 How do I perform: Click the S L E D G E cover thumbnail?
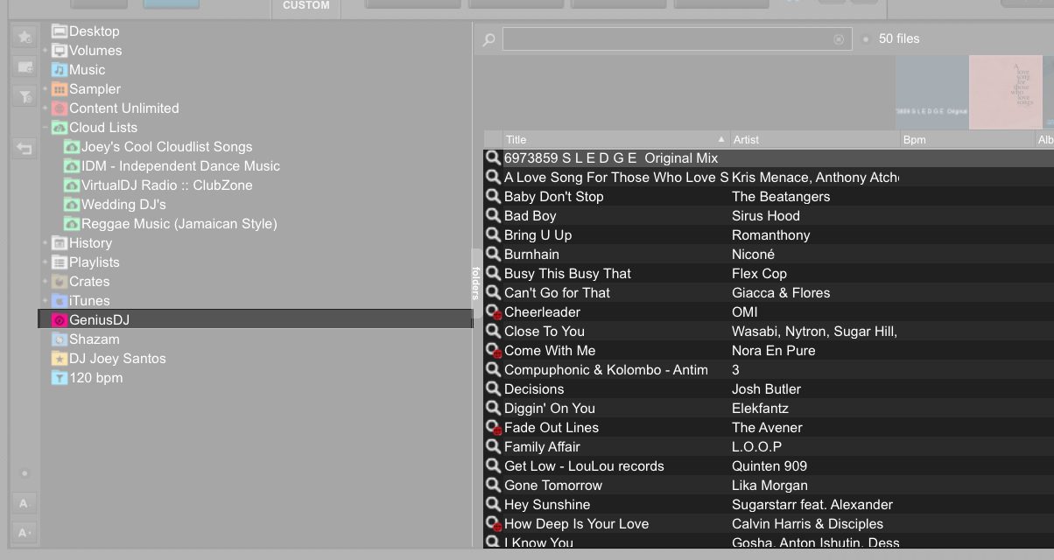[x=931, y=93]
